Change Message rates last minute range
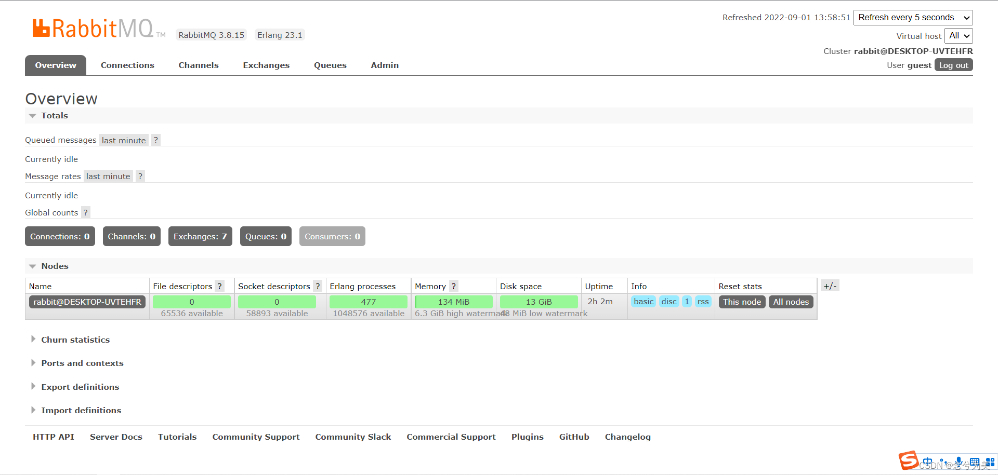Screen dimensions: 998x475 (x=108, y=177)
